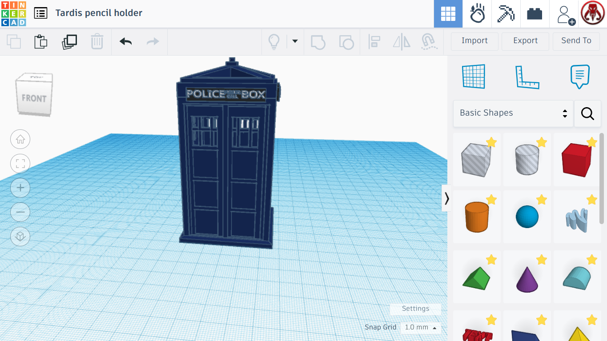Click the shapes search magnifier
The height and width of the screenshot is (341, 607).
587,113
